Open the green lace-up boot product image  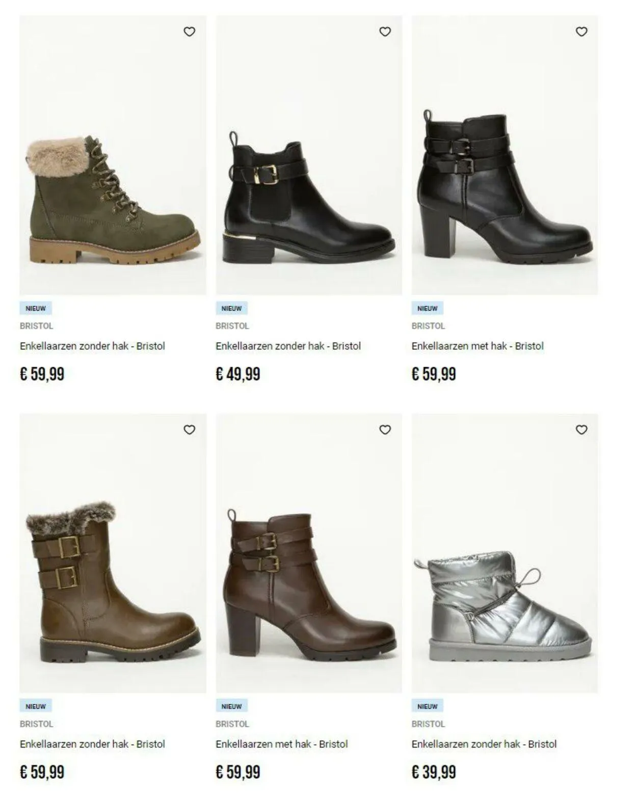click(113, 155)
